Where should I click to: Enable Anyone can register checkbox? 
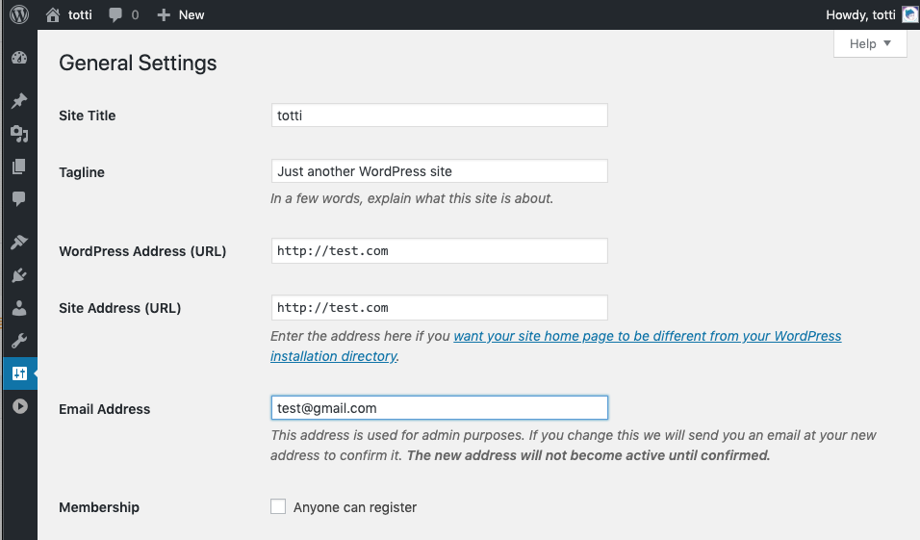tap(278, 506)
